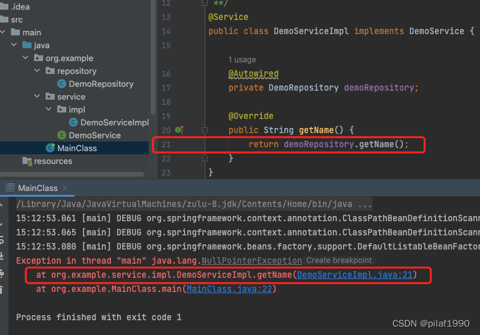
Task: Click the run console icon beside MainClass tab
Action: point(10,188)
